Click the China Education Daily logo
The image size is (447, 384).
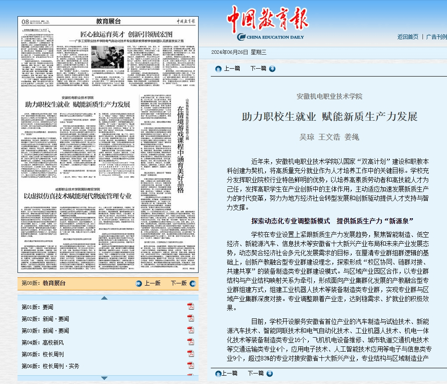[x=268, y=23]
